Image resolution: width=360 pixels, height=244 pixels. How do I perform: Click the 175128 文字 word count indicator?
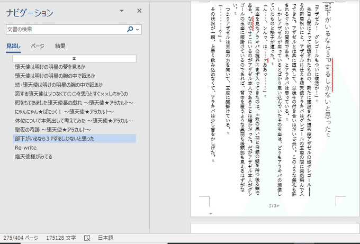[61, 238]
